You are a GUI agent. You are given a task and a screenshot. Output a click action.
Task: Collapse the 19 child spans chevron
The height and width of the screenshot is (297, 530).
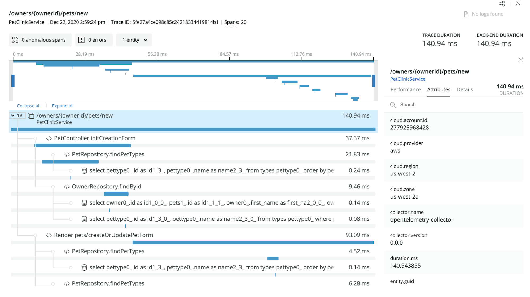point(13,116)
